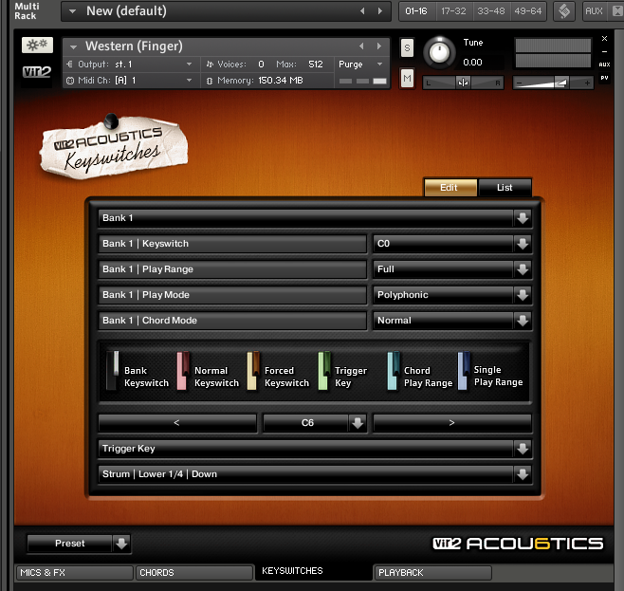This screenshot has height=591, width=624.
Task: Select previous multi rack preset arrow
Action: pos(362,11)
